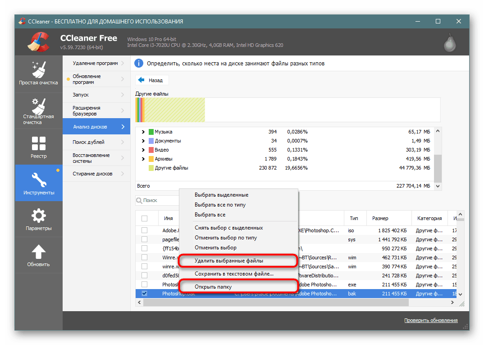Open Удаление программ tool
The width and height of the screenshot is (484, 345).
96,63
